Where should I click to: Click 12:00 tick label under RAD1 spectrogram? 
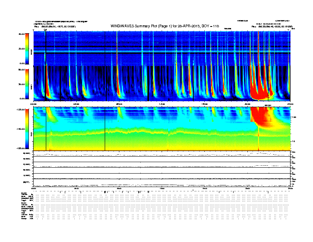[x=162, y=104]
